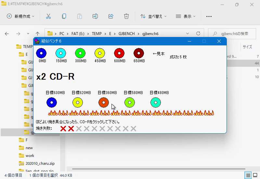Click the 焼き失敗: label
The width and height of the screenshot is (260, 179).
pyautogui.click(x=44, y=128)
